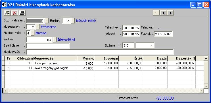Click the Egységár column header
The width and height of the screenshot is (211, 103).
coord(106,58)
